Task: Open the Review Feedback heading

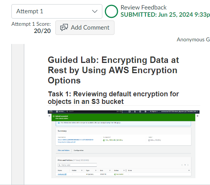Action: (x=143, y=8)
